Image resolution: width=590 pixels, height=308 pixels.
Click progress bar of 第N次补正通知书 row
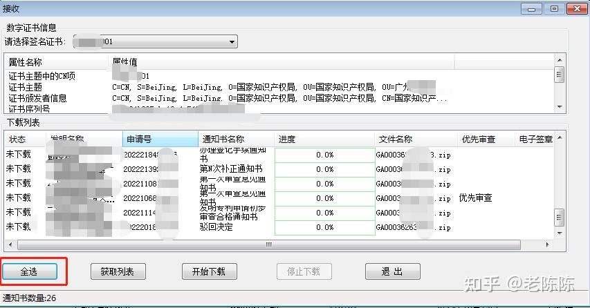(x=324, y=169)
